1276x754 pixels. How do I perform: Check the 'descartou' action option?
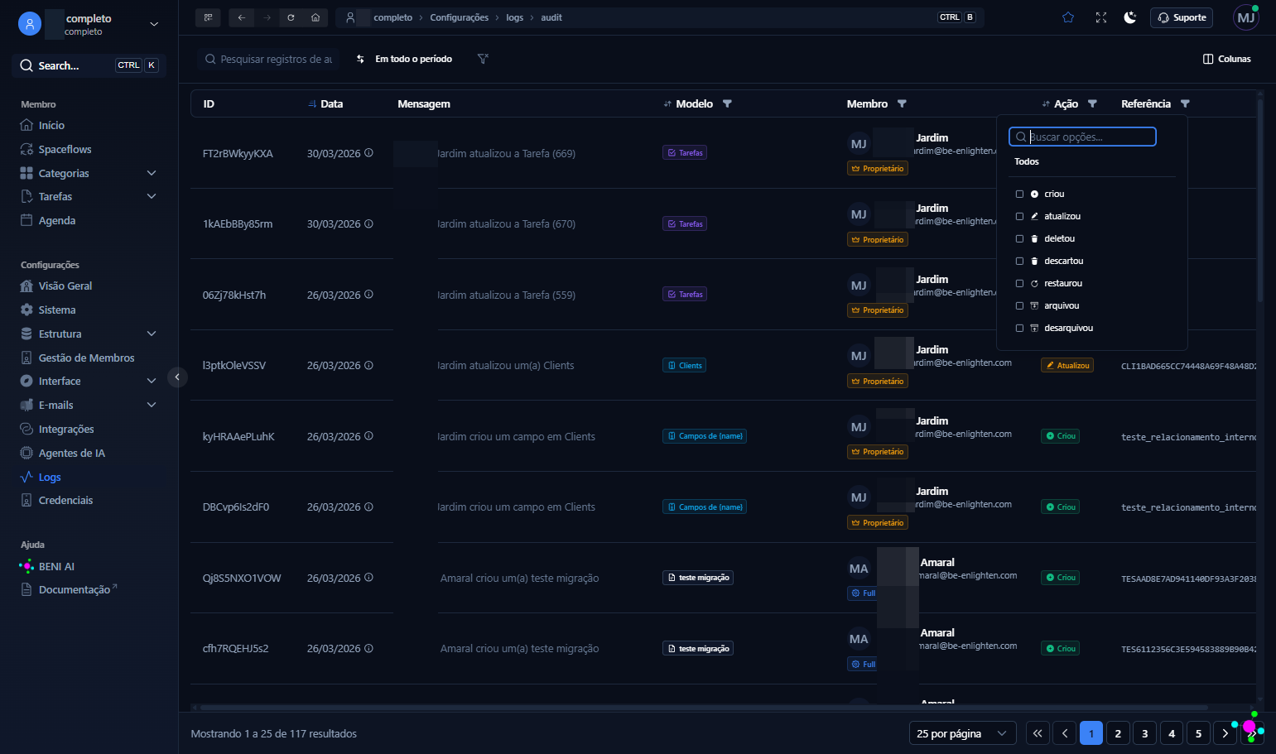[x=1019, y=261]
